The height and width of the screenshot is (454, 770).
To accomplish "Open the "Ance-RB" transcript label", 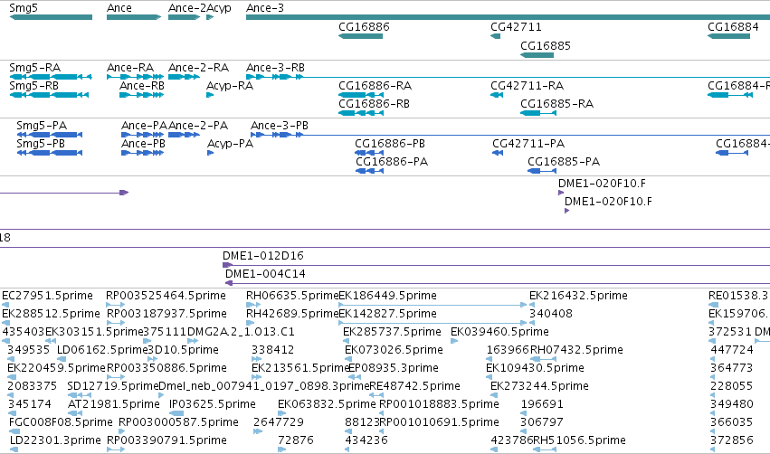I will (x=142, y=85).
